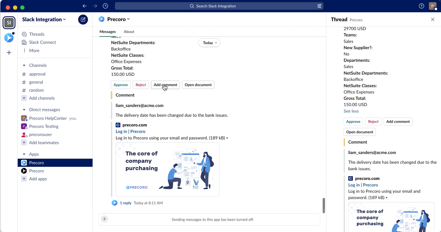The image size is (441, 232).
Task: Click Reject in the main message
Action: [141, 85]
